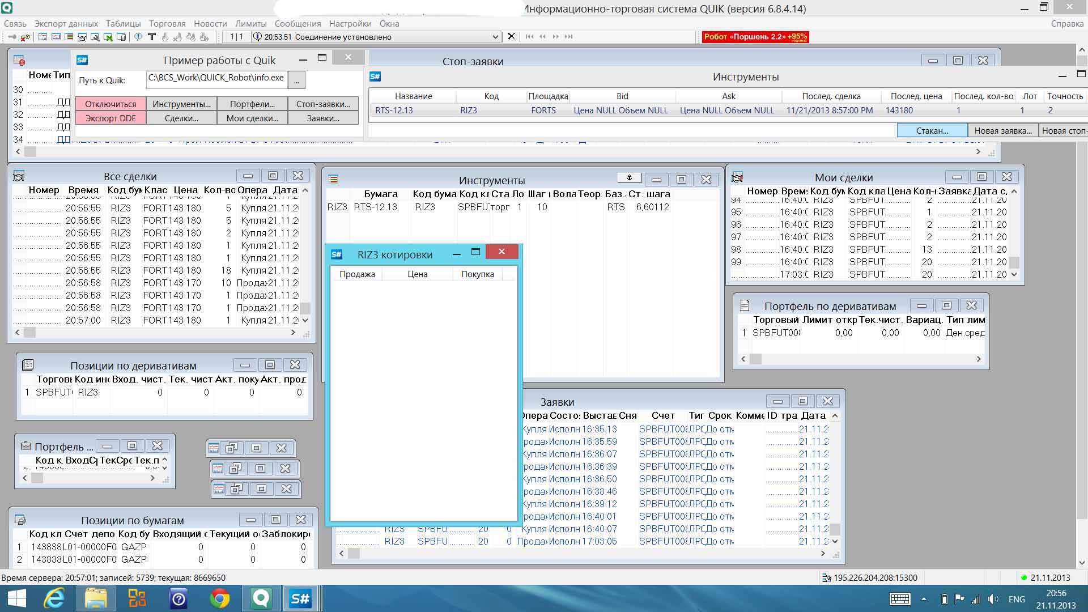Click the Windows Start button

click(x=17, y=598)
